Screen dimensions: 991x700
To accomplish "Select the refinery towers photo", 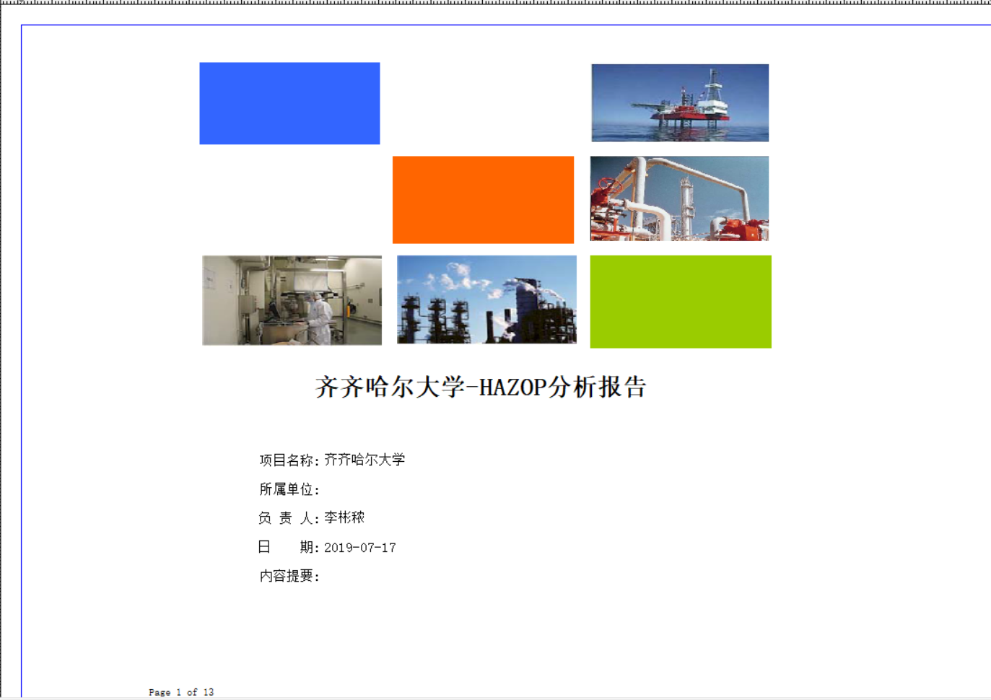I will [x=486, y=299].
